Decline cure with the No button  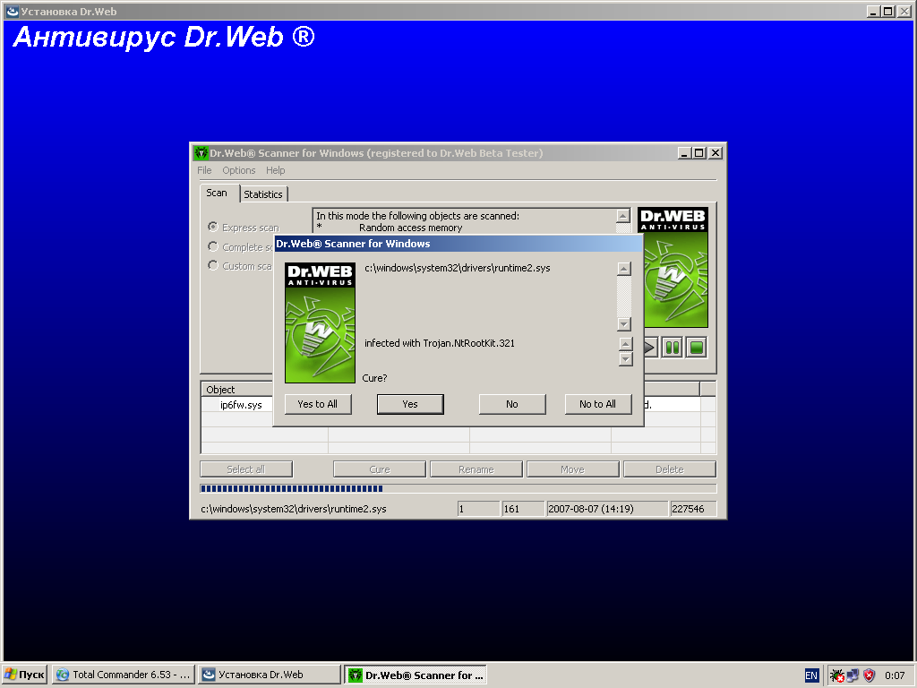(511, 404)
